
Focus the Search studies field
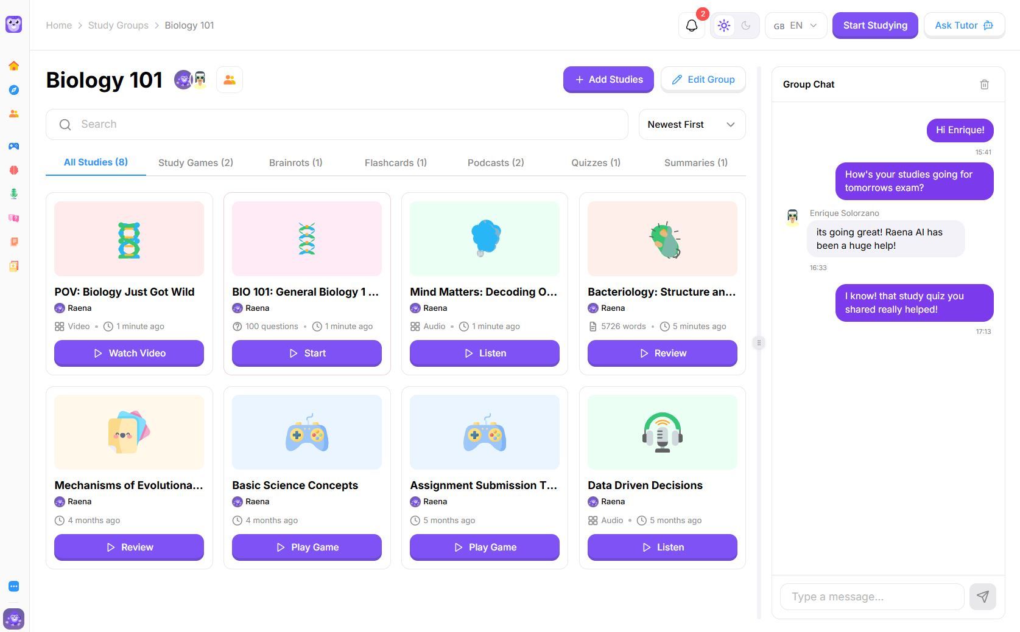(x=337, y=125)
